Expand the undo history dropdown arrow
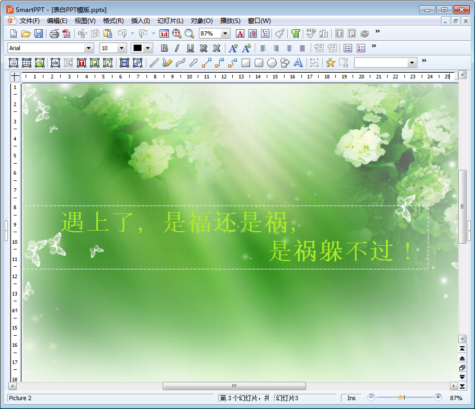Viewport: 475px width, 409px height. coord(132,33)
